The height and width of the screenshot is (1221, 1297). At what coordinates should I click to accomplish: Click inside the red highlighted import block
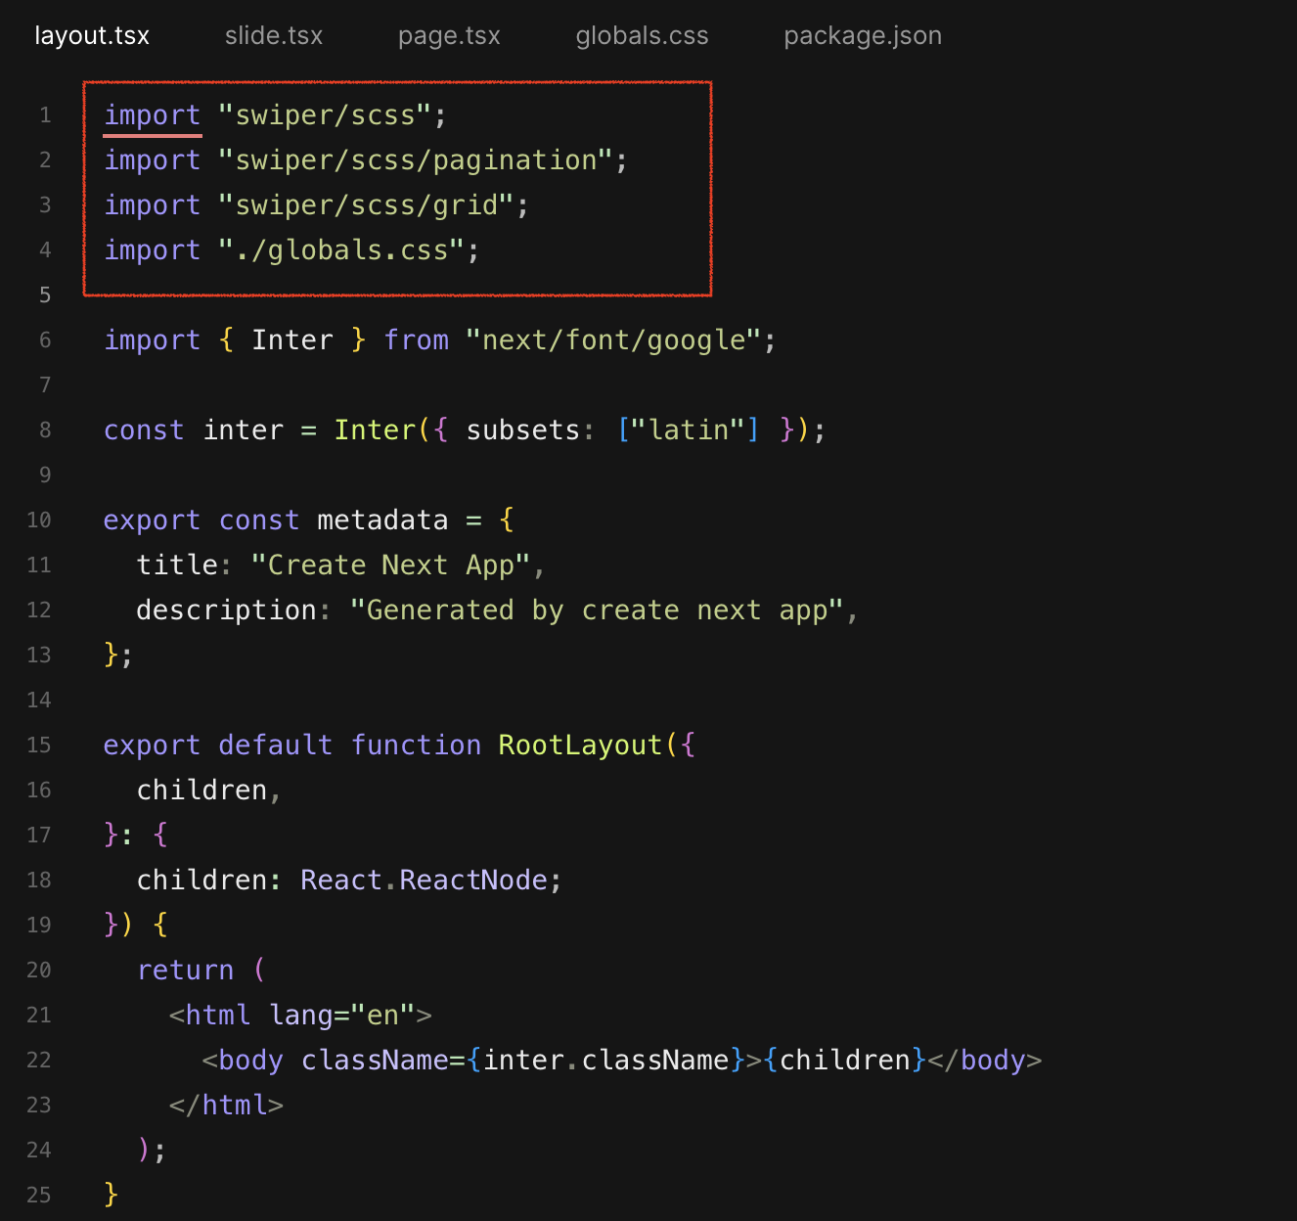pos(396,186)
